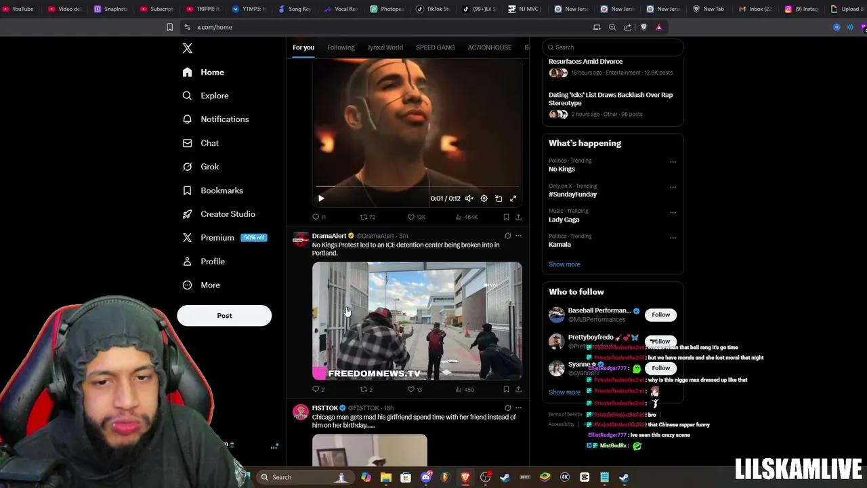Open options for the Kamala trend
The height and width of the screenshot is (488, 867).
point(673,237)
